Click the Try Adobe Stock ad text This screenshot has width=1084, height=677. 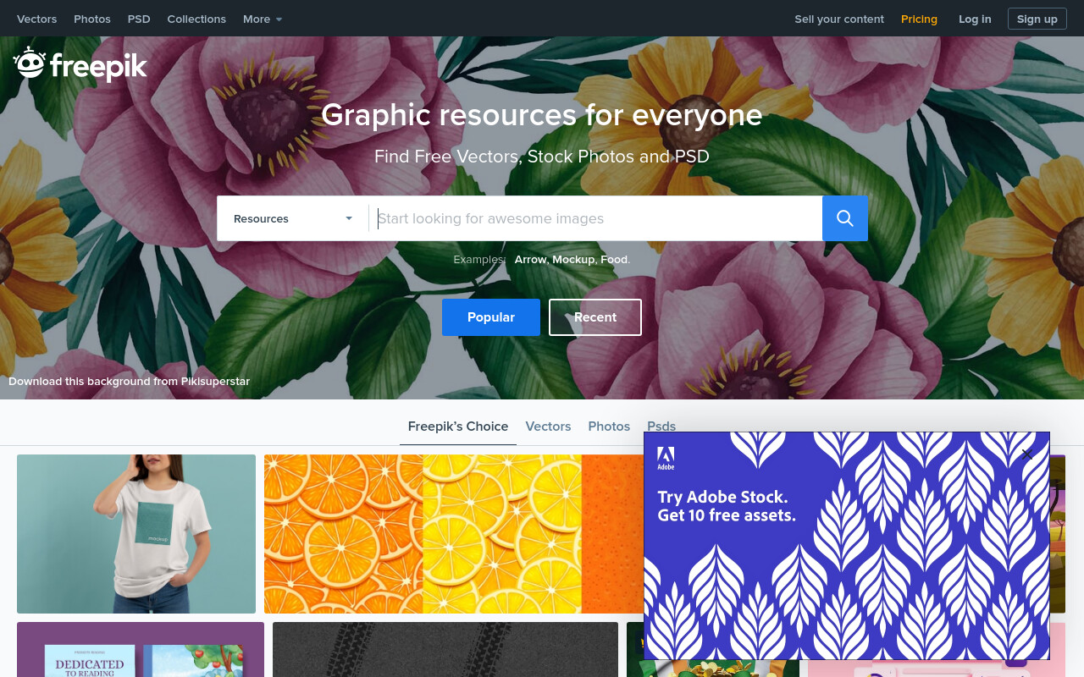(x=727, y=506)
